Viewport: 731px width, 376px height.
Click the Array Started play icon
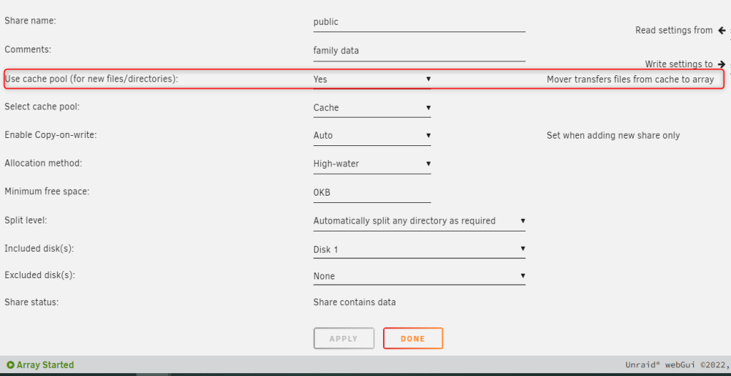(x=10, y=365)
